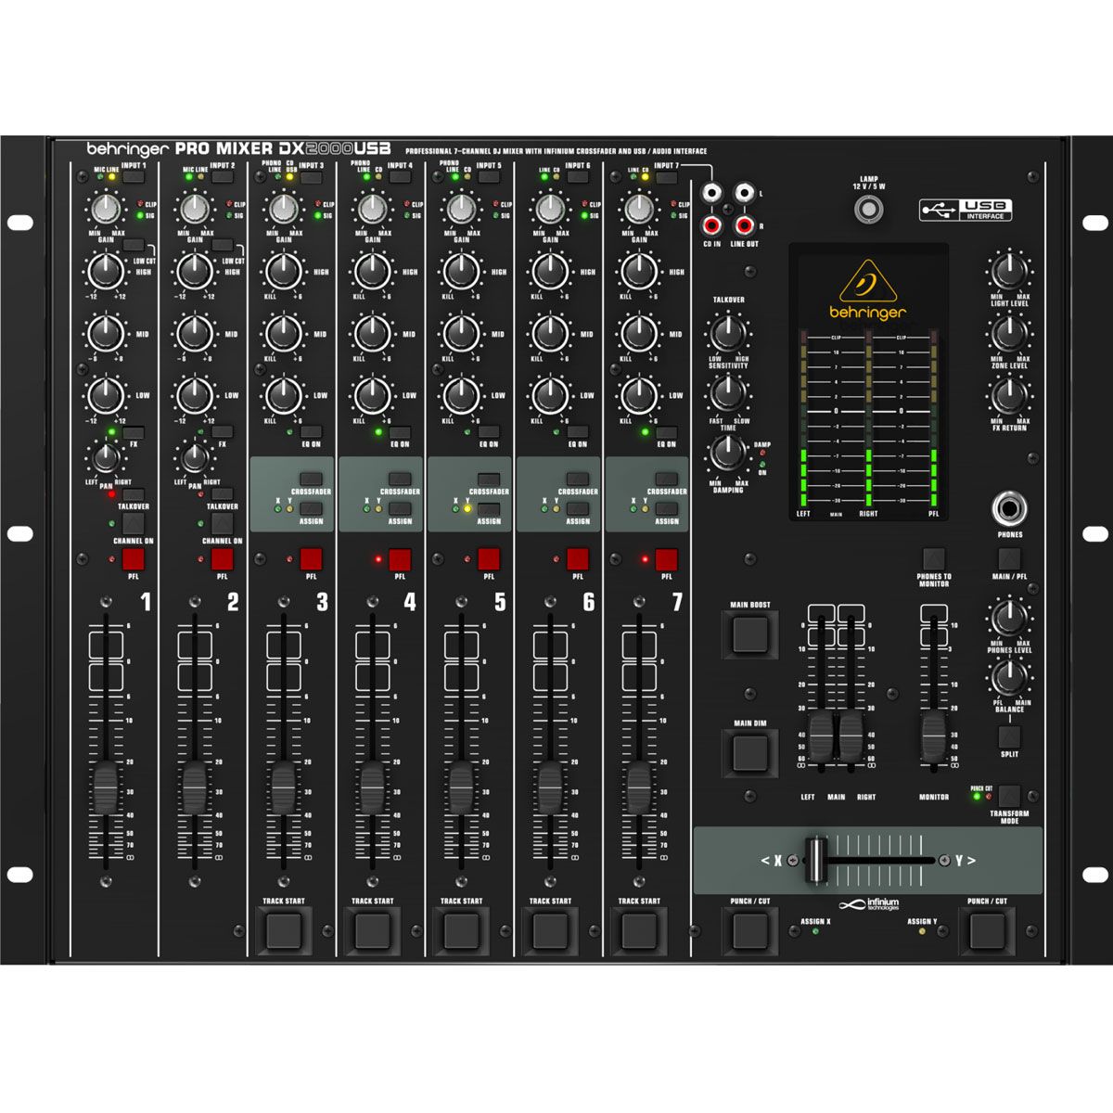Click the ZONE LEVEL knob

(x=1009, y=333)
